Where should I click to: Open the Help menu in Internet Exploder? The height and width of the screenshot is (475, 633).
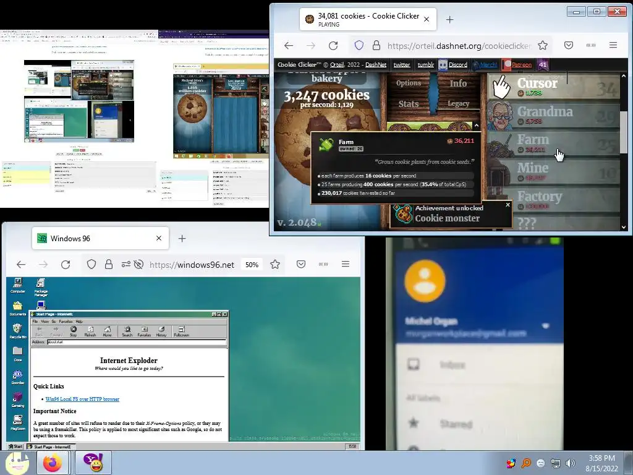coord(79,322)
